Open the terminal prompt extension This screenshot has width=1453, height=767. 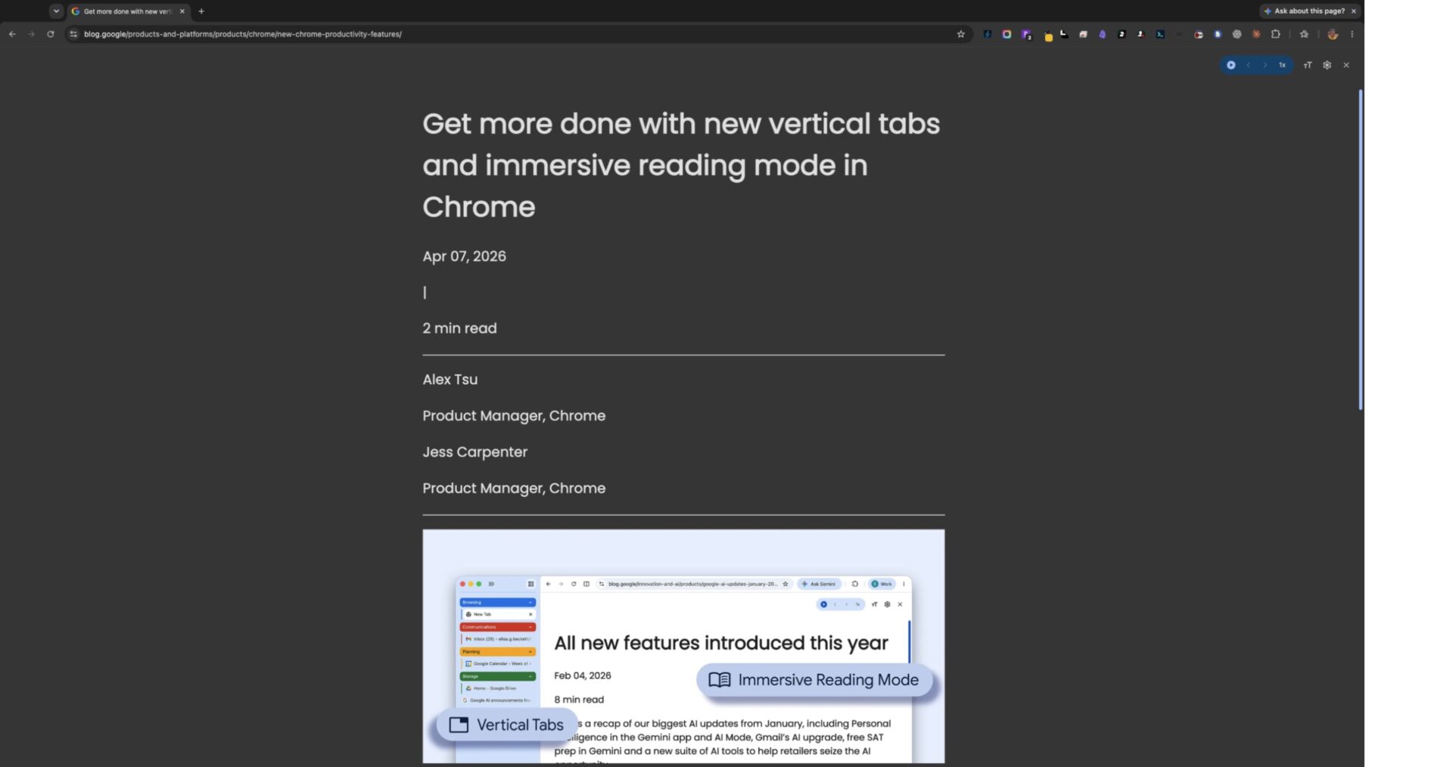(1159, 34)
